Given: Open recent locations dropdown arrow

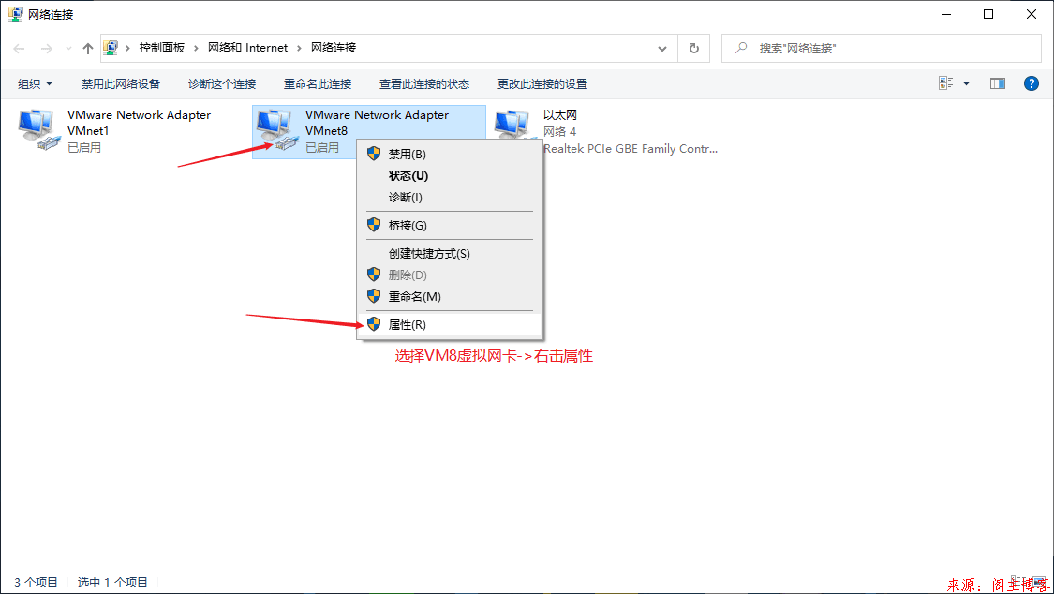Looking at the screenshot, I should [x=68, y=49].
